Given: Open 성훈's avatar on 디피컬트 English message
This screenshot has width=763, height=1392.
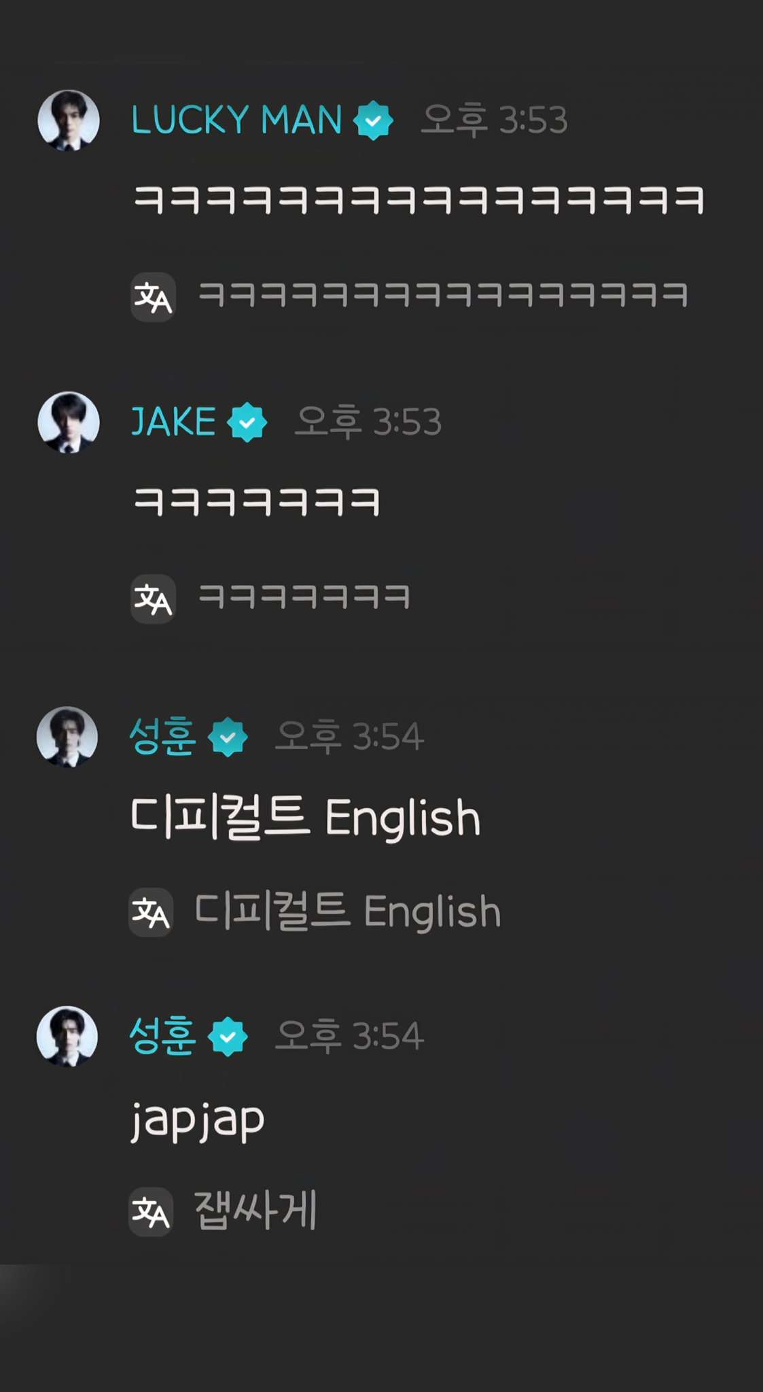Looking at the screenshot, I should [67, 737].
